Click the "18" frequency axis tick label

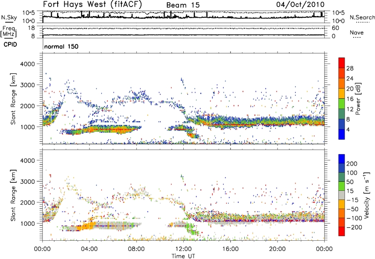31,28
